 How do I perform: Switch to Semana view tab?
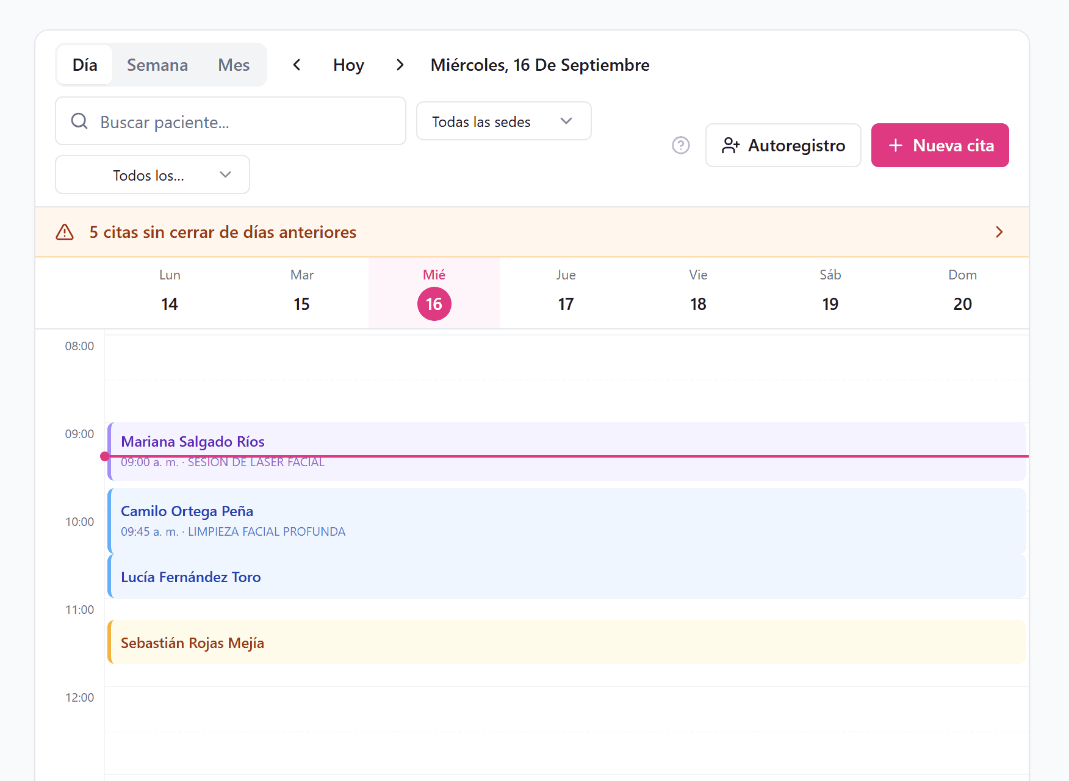[157, 65]
